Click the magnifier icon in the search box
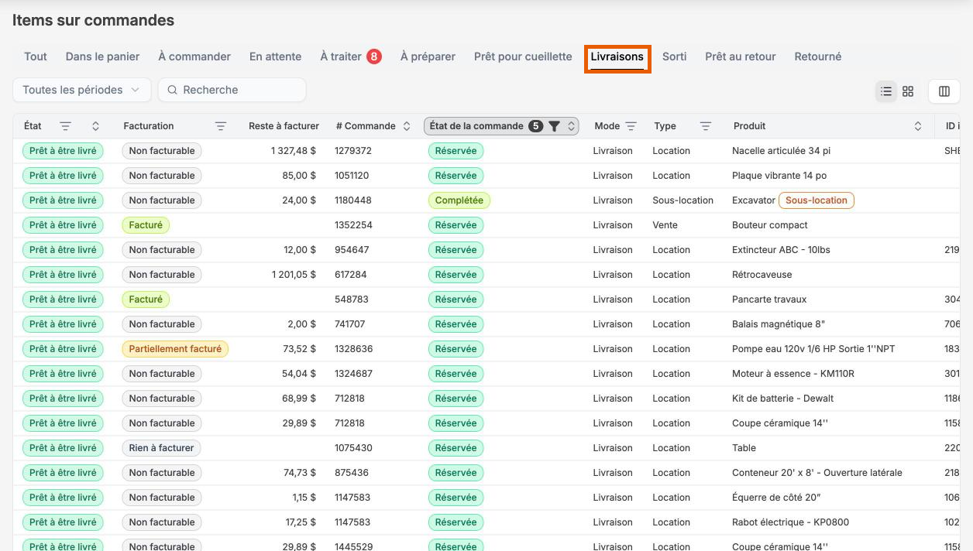The height and width of the screenshot is (551, 973). pos(173,90)
